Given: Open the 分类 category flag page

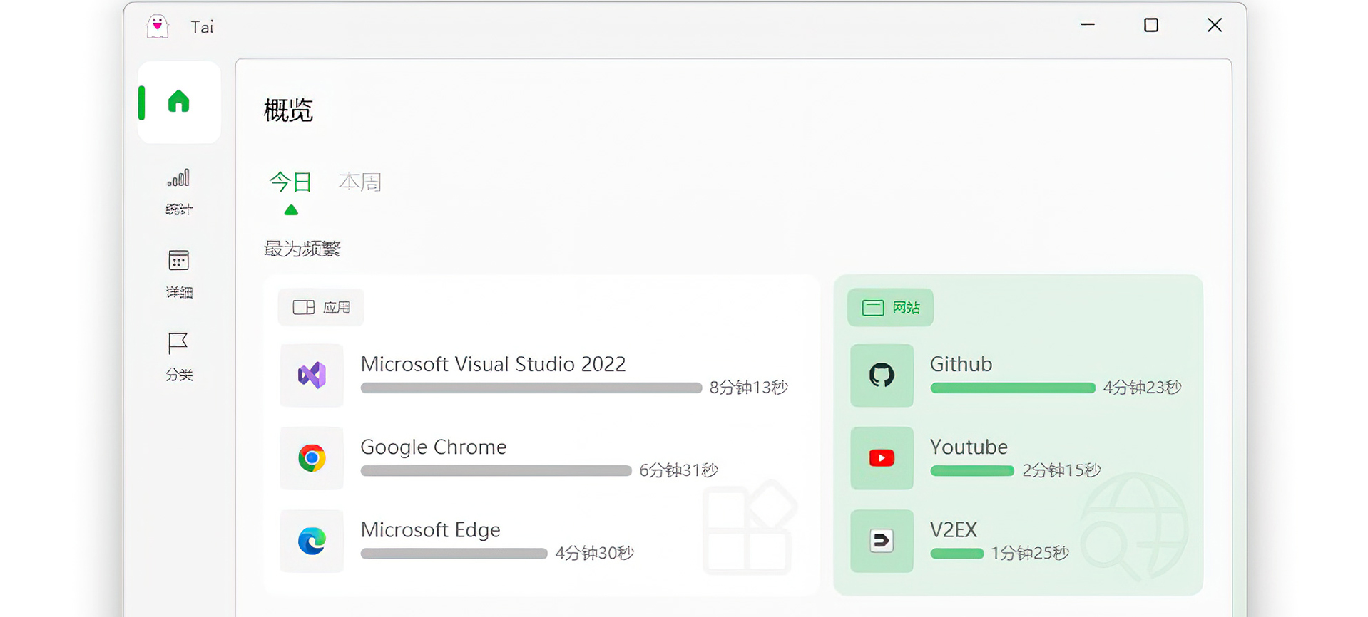Looking at the screenshot, I should tap(178, 356).
